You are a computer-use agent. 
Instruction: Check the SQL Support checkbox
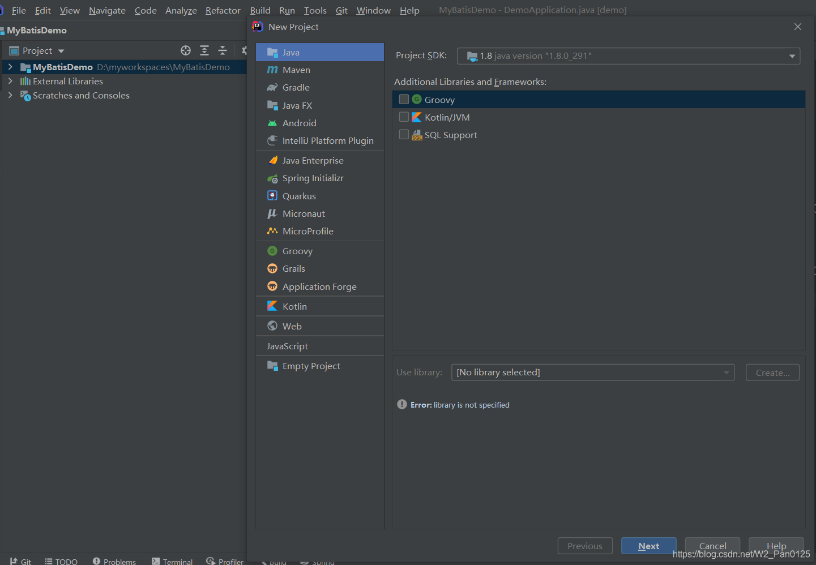click(x=404, y=134)
